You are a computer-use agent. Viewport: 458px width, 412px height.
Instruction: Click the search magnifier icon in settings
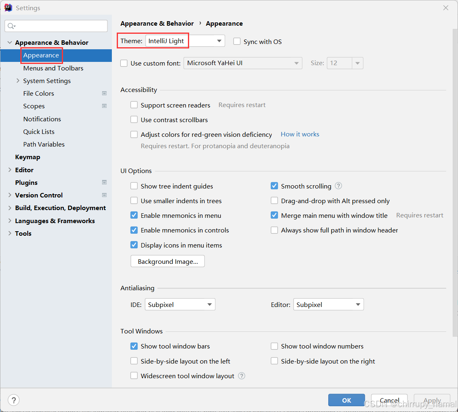(x=11, y=26)
